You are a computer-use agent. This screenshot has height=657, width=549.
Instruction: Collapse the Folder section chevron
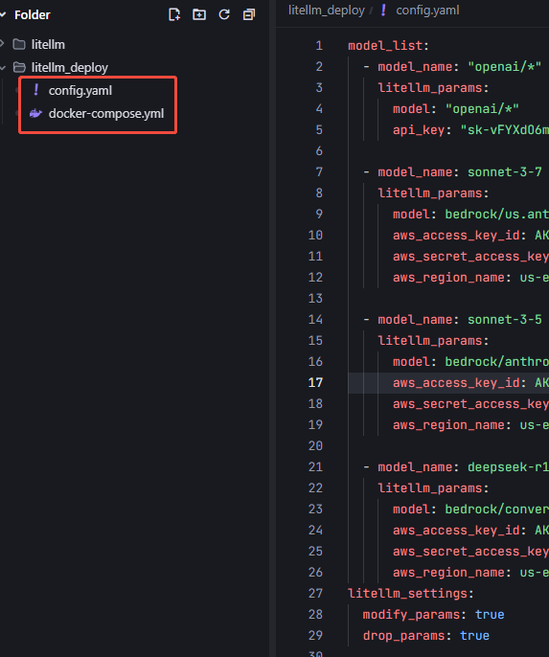point(3,14)
